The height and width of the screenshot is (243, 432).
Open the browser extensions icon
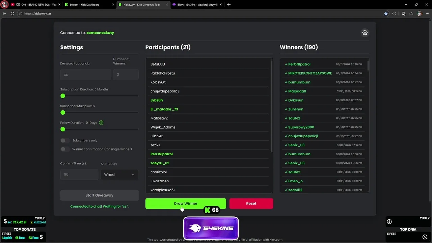click(394, 13)
